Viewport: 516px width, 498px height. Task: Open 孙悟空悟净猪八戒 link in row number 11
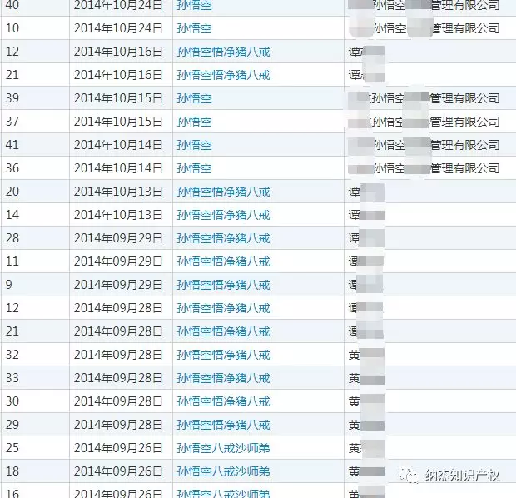(x=223, y=261)
